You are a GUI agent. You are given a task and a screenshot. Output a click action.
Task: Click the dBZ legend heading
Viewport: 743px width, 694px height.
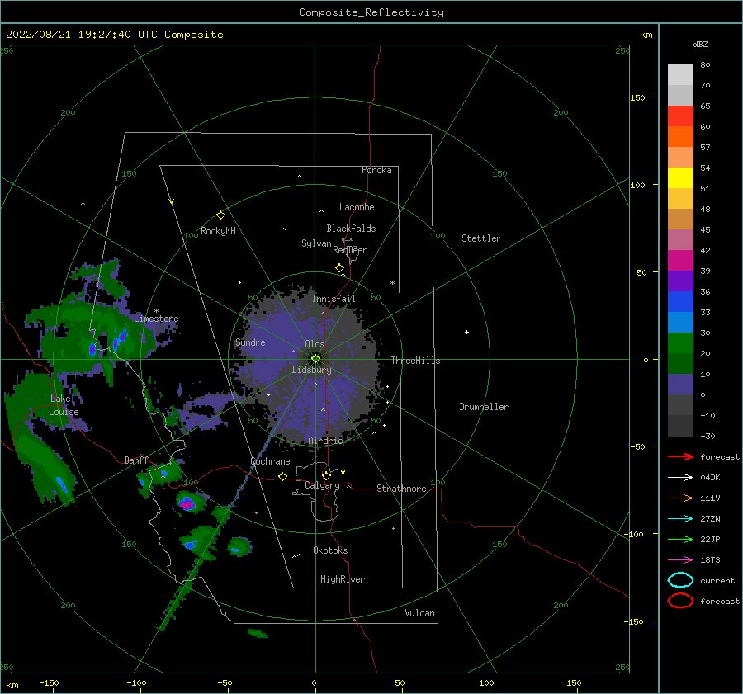tap(700, 44)
